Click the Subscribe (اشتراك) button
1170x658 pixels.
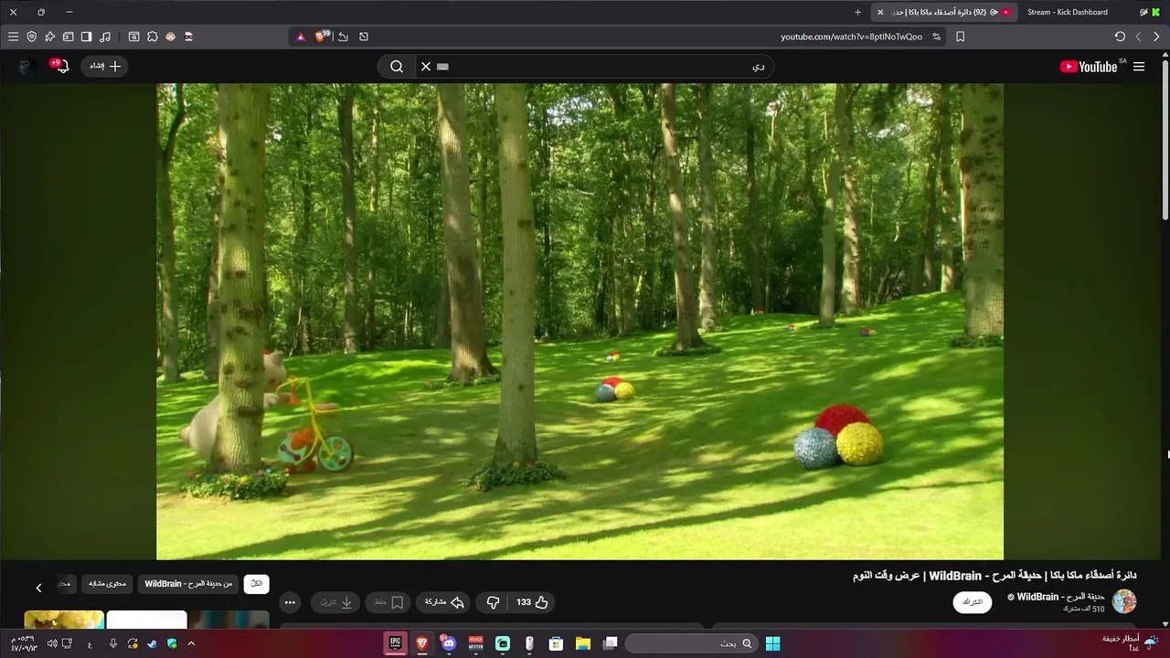point(973,602)
